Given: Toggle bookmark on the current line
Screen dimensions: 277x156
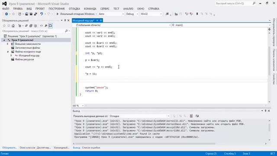Looking at the screenshot, I should 197,14.
